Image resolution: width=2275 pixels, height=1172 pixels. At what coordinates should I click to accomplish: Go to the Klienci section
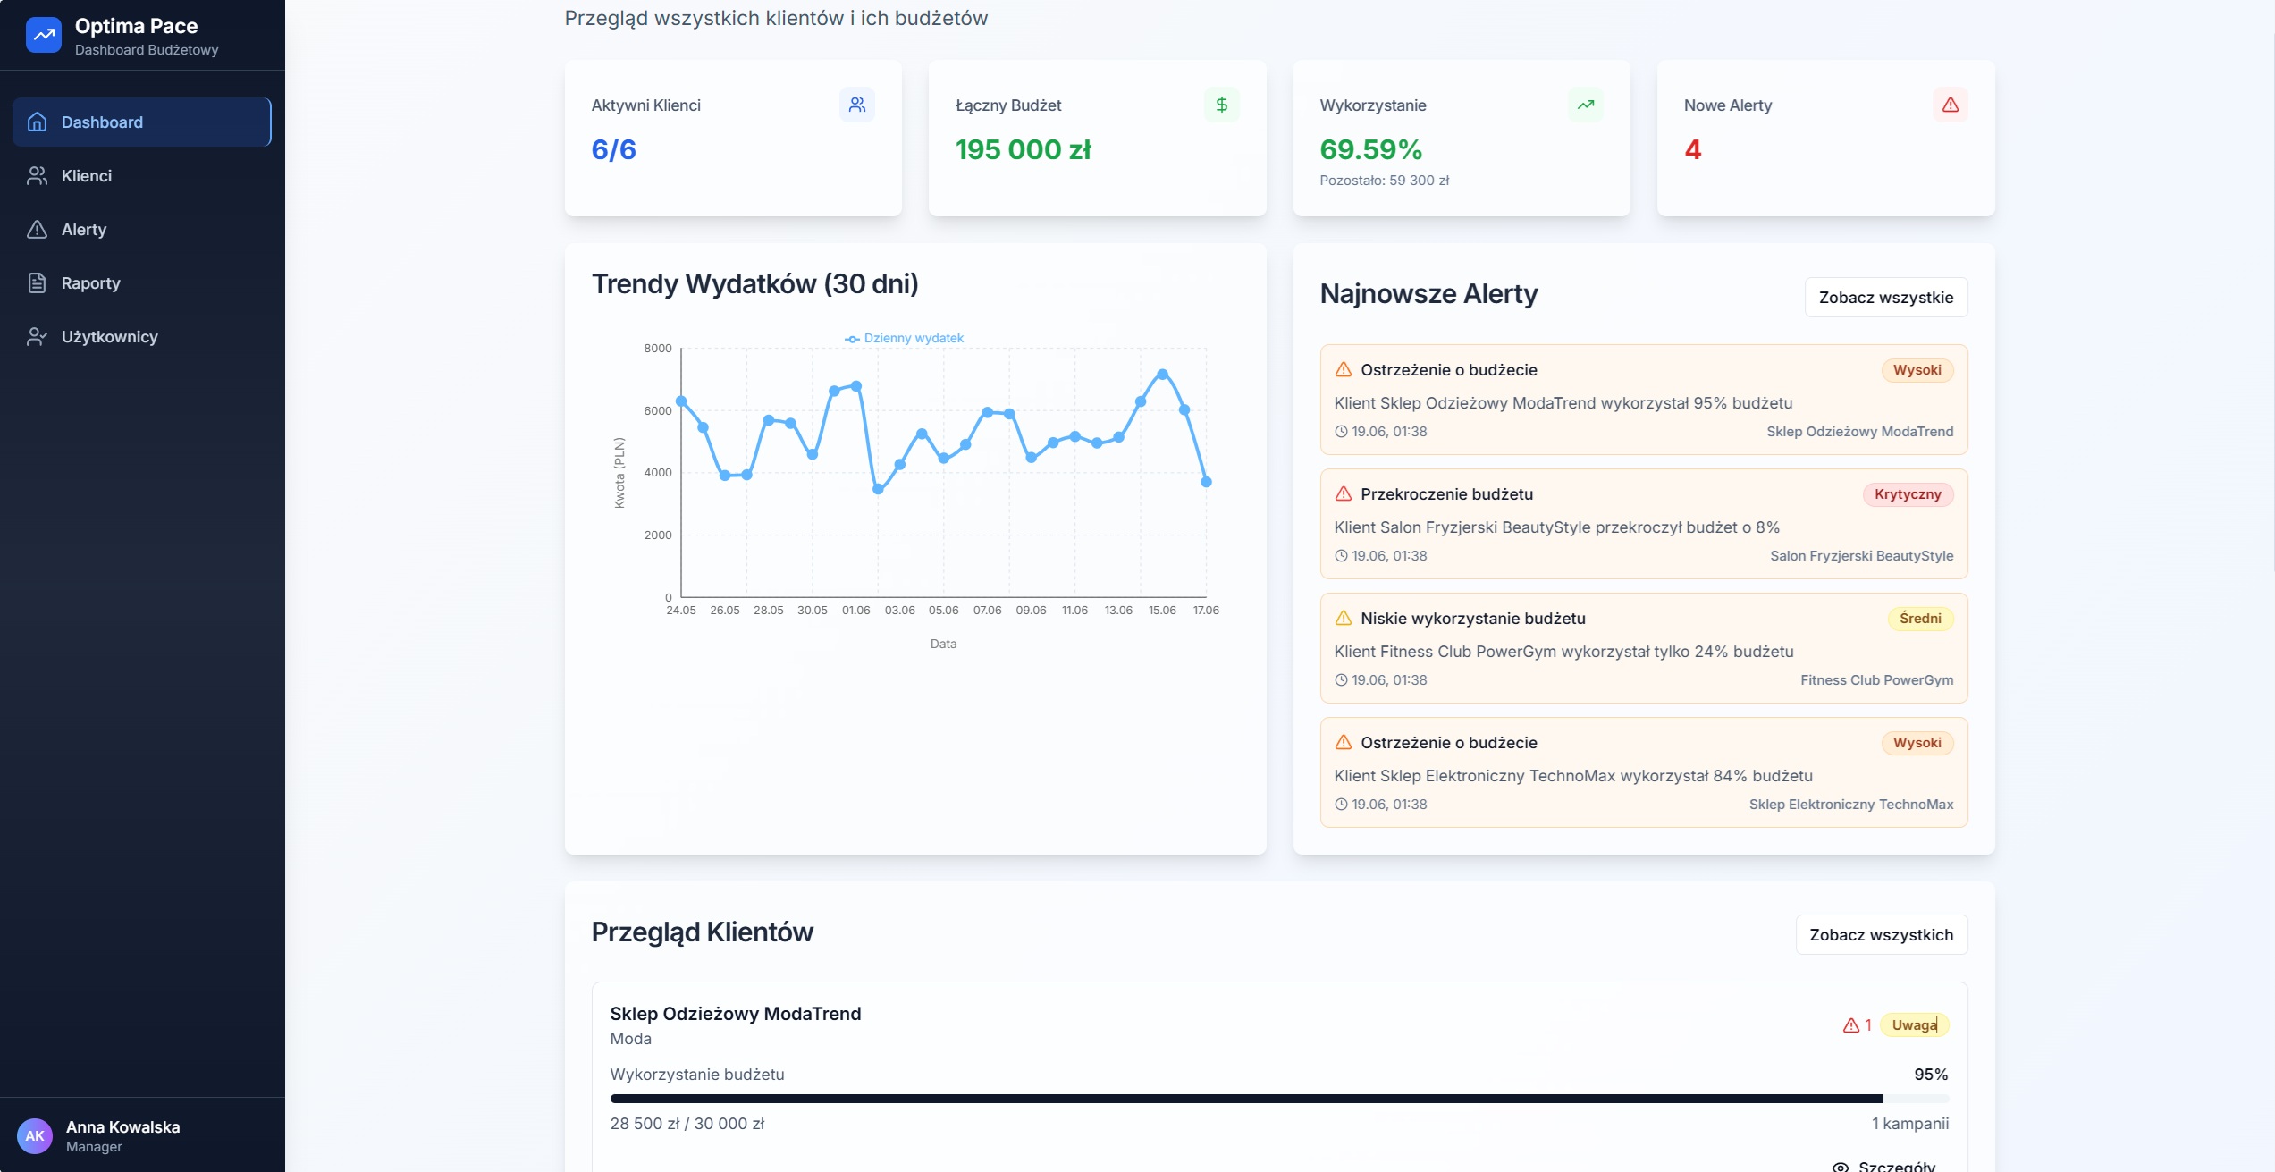coord(86,176)
